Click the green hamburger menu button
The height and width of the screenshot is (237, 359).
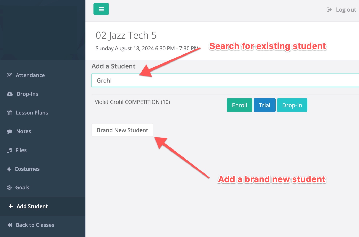click(101, 9)
